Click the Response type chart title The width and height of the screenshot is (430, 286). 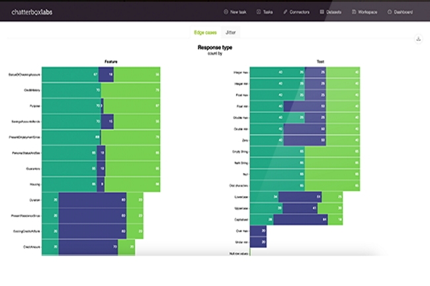215,48
